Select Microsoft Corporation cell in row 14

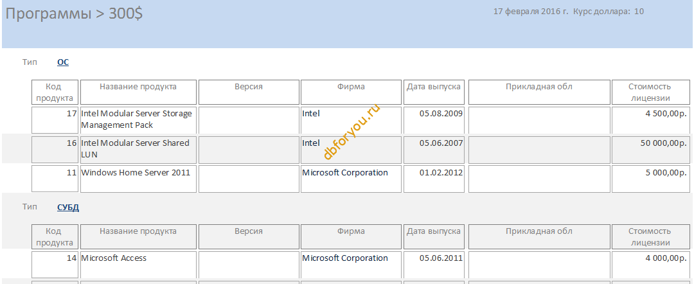coord(351,265)
